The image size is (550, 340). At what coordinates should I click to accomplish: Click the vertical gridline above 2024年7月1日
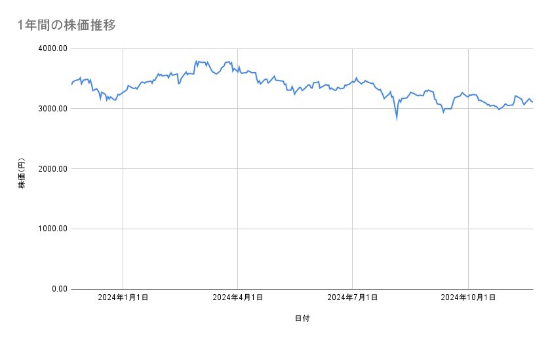click(x=353, y=197)
